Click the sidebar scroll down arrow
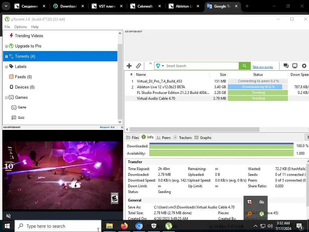The height and width of the screenshot is (232, 309). coord(120,122)
